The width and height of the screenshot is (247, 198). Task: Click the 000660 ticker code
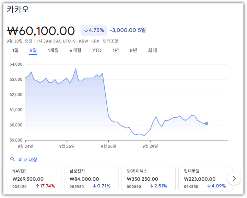tap(134, 187)
